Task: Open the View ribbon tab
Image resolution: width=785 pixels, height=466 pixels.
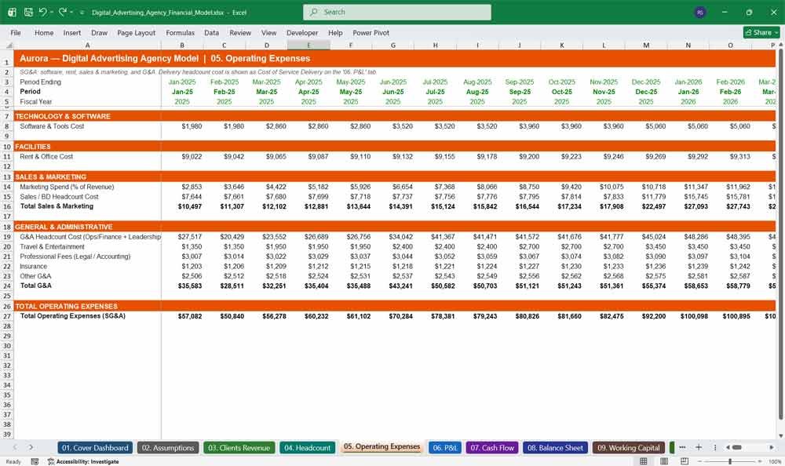Action: 268,32
